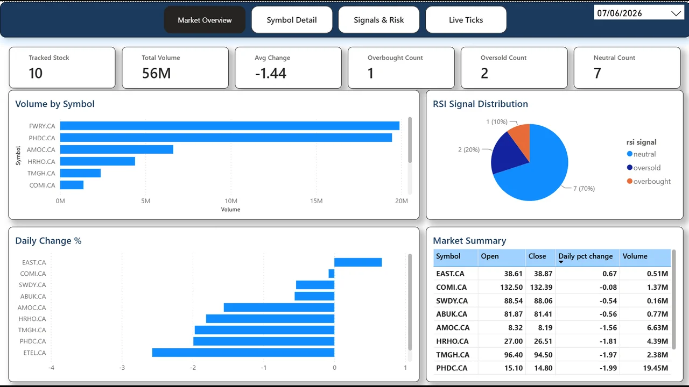Switch to the Market Overview tab
The width and height of the screenshot is (689, 387).
205,20
